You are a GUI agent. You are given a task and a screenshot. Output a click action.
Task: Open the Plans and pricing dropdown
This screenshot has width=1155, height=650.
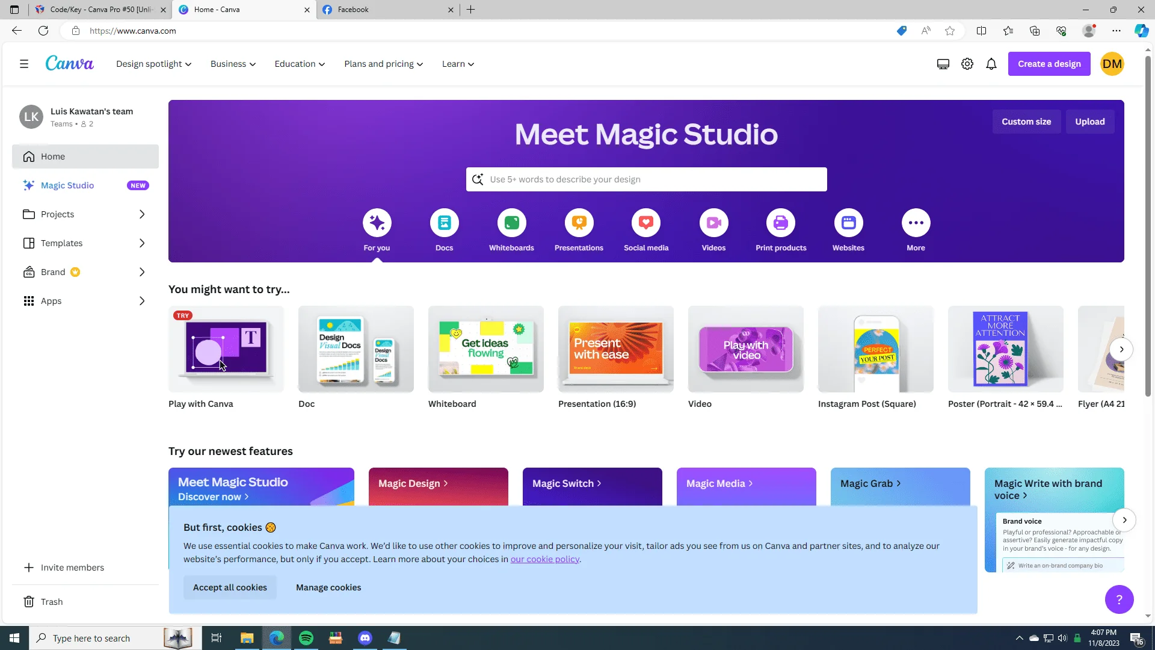383,64
